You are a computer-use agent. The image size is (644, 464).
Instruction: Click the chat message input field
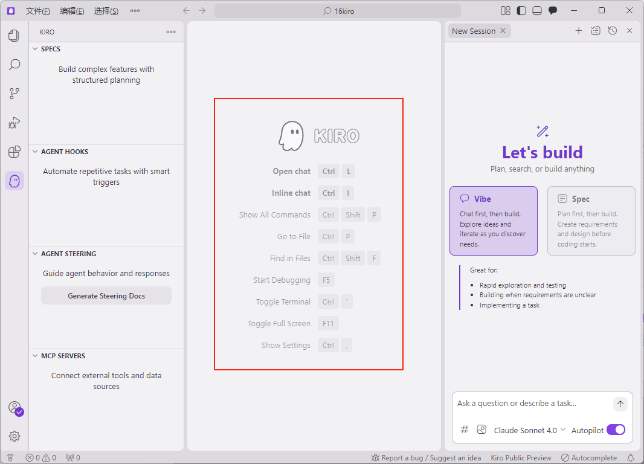pos(532,404)
